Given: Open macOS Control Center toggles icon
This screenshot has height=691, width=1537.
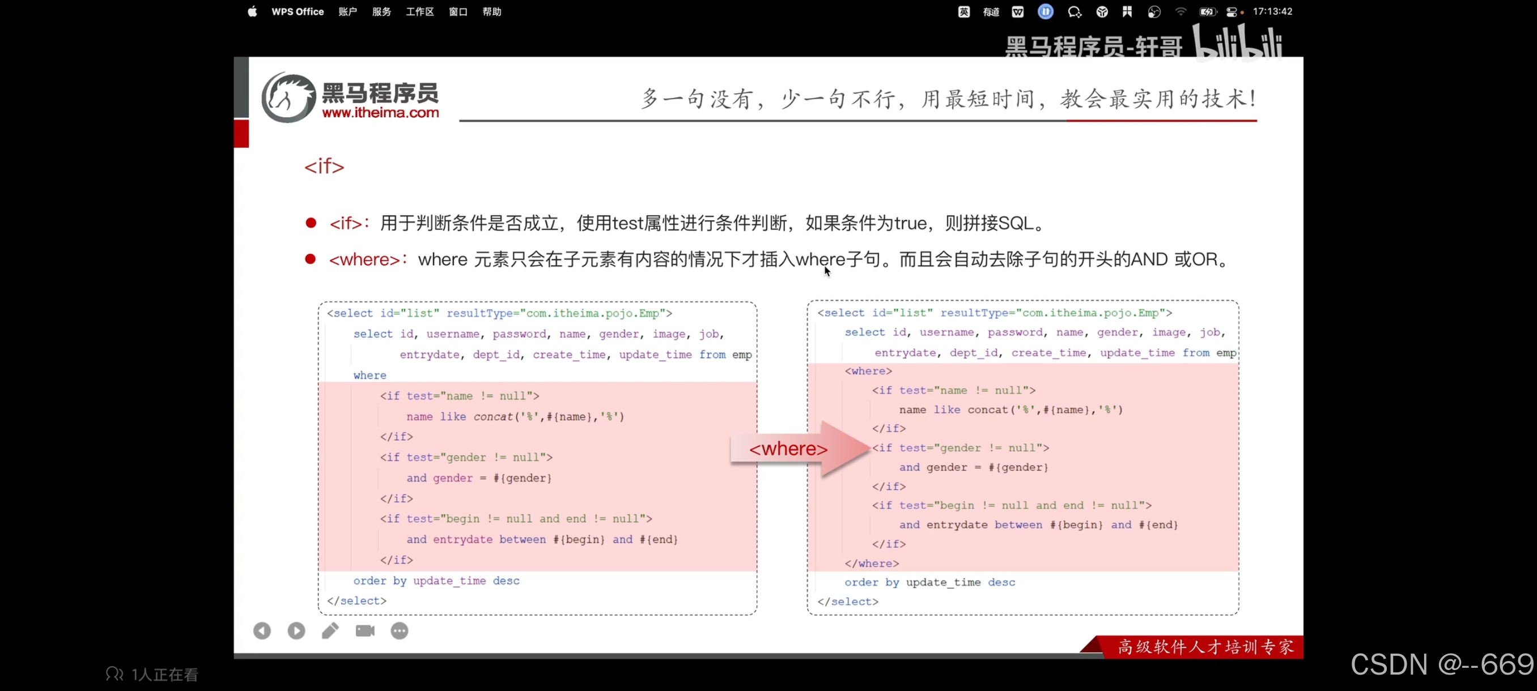Looking at the screenshot, I should tap(1232, 11).
